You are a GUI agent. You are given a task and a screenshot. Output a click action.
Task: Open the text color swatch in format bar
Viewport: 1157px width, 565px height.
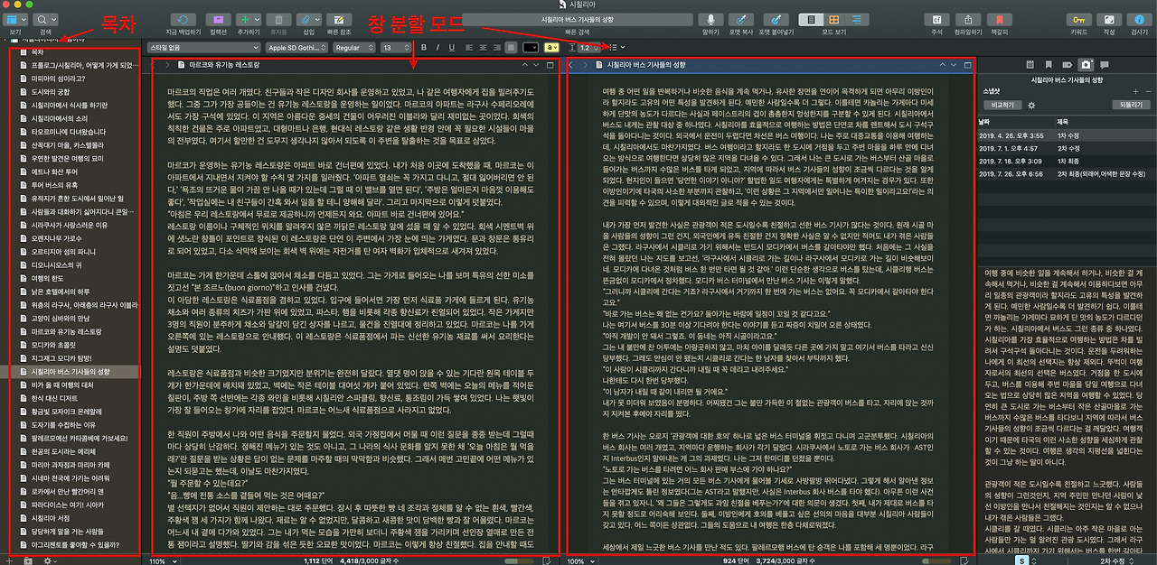point(530,48)
